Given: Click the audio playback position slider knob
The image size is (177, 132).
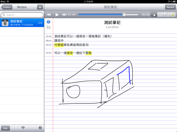Looking at the screenshot, I should click(x=124, y=14).
